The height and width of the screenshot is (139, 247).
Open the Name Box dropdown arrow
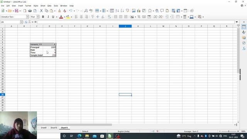coord(21,22)
